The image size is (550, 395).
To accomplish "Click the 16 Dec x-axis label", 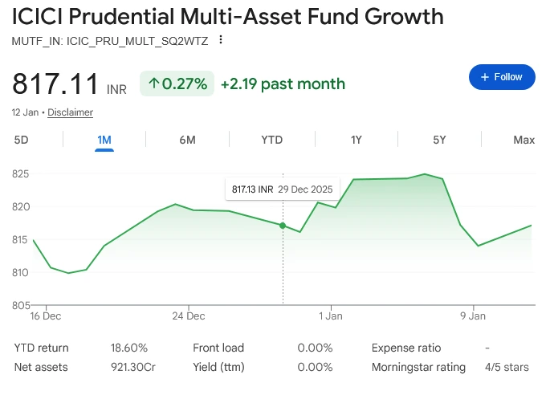I will click(x=46, y=316).
